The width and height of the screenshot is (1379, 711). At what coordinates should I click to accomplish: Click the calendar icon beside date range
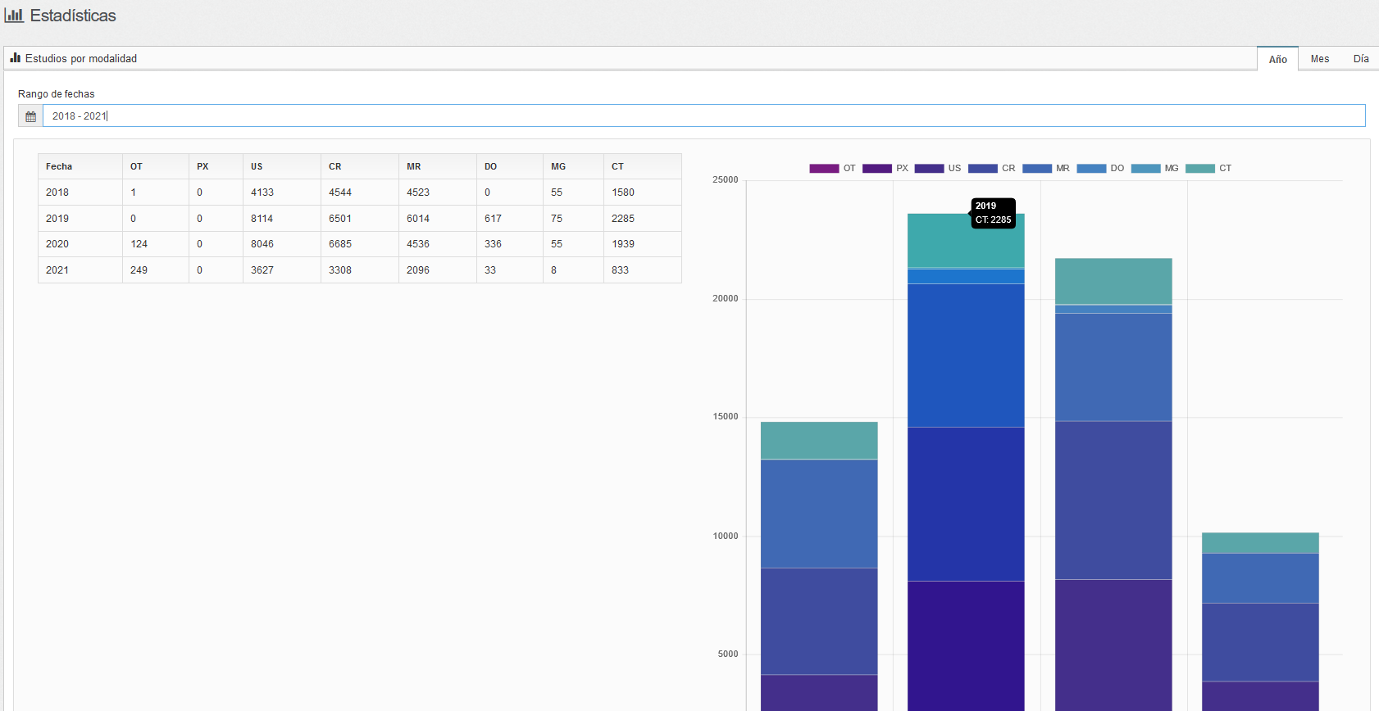30,116
